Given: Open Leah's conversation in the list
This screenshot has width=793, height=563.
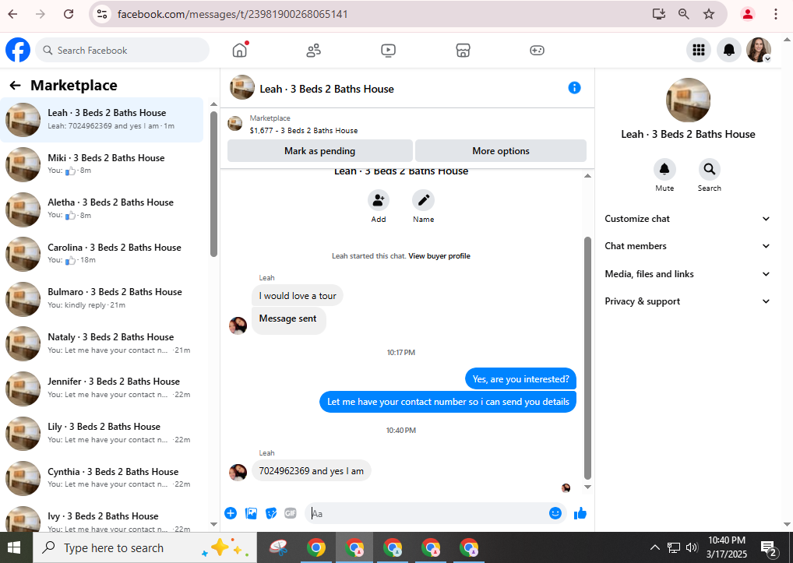Looking at the screenshot, I should tap(101, 120).
